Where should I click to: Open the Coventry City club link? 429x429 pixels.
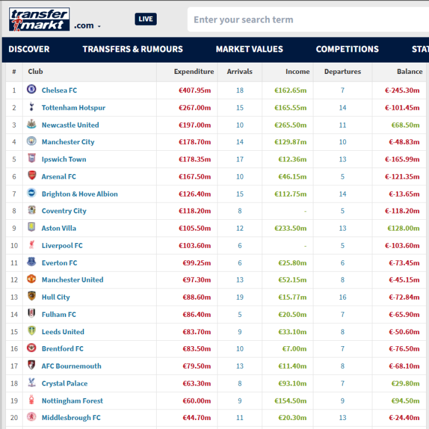(x=64, y=211)
